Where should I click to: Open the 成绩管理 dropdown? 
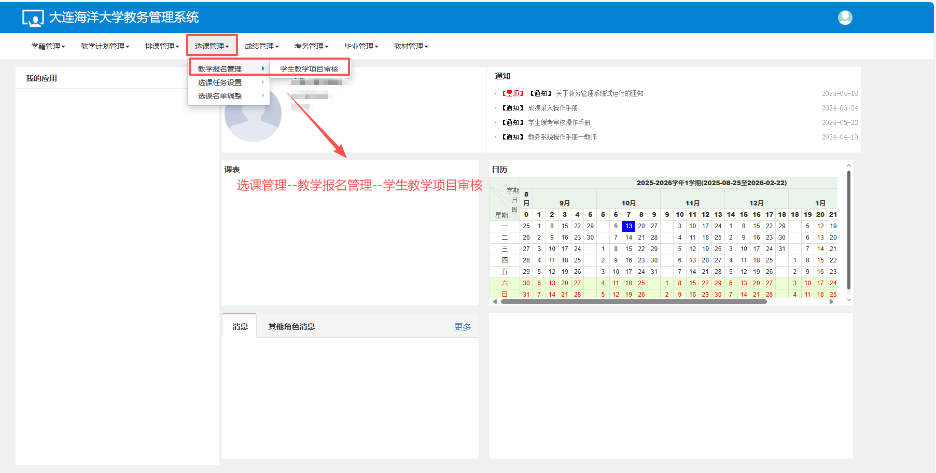point(261,46)
